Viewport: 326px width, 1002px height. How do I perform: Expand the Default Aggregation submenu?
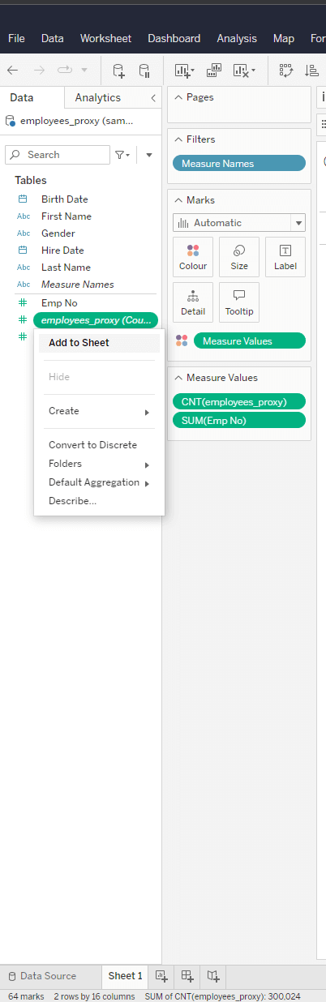[x=99, y=482]
